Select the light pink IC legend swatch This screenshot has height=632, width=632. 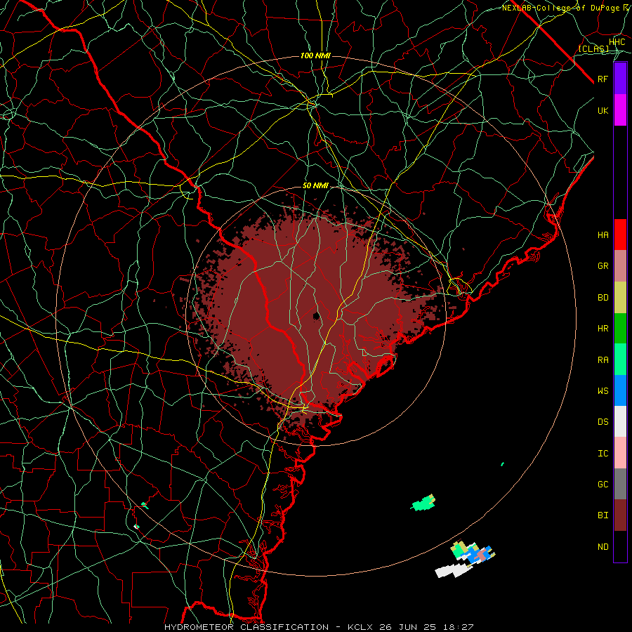tap(620, 453)
